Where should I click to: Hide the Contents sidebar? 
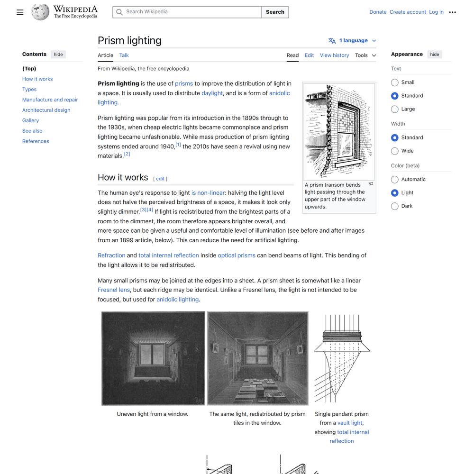[x=58, y=55]
